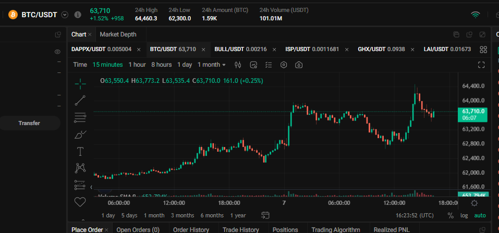Viewport: 499px width, 233px height.
Task: Toggle percent scale on price axis
Action: (x=451, y=215)
